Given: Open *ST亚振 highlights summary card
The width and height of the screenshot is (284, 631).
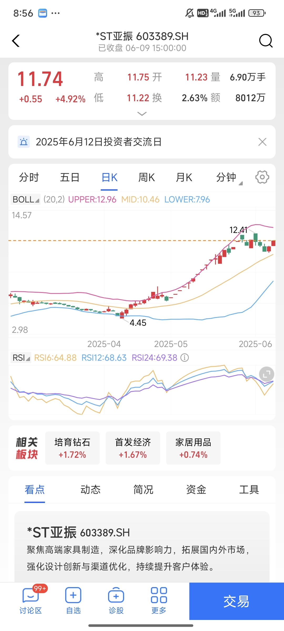Looking at the screenshot, I should pyautogui.click(x=142, y=547).
